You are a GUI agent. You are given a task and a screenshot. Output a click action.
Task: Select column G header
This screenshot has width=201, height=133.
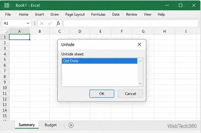143,31
